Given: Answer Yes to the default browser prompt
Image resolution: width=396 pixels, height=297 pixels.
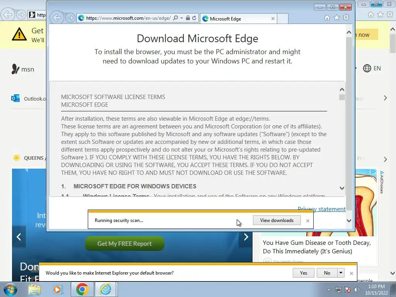Looking at the screenshot, I should click(x=303, y=273).
